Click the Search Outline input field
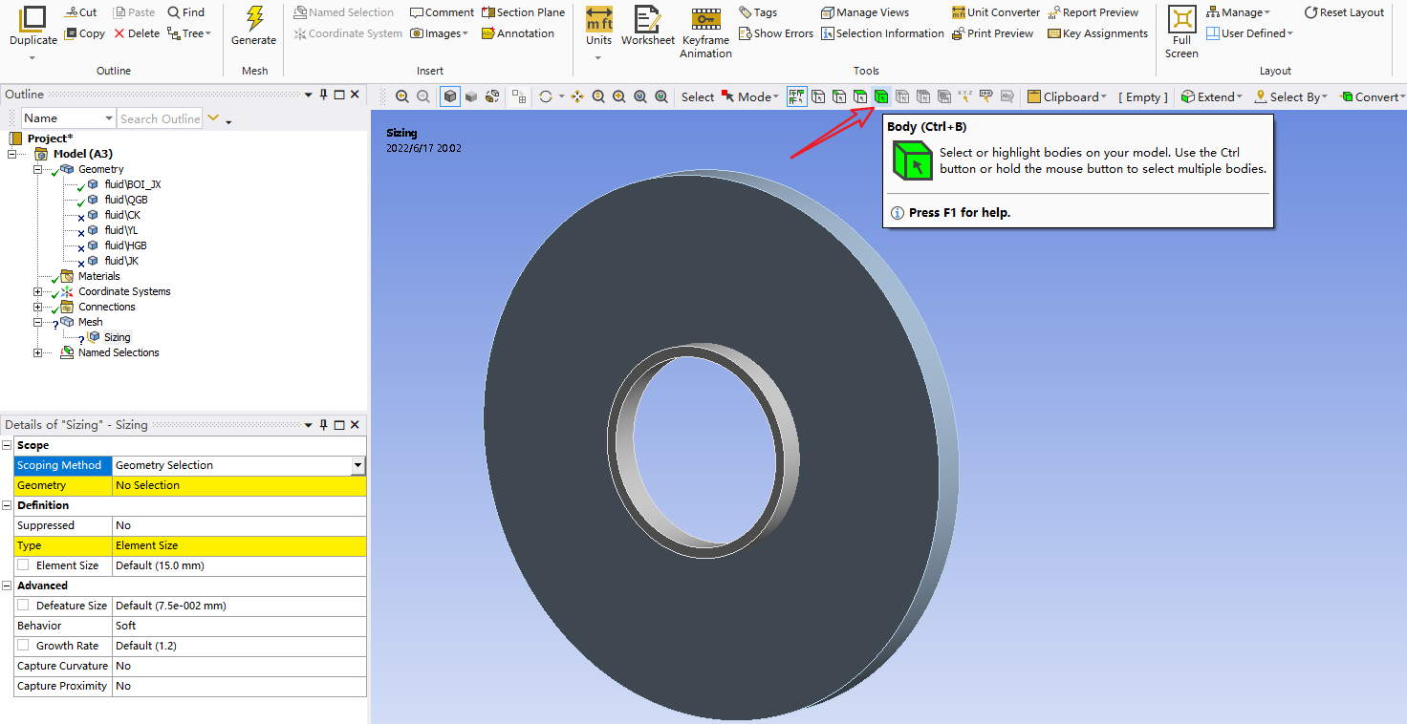Image resolution: width=1407 pixels, height=724 pixels. 160,118
